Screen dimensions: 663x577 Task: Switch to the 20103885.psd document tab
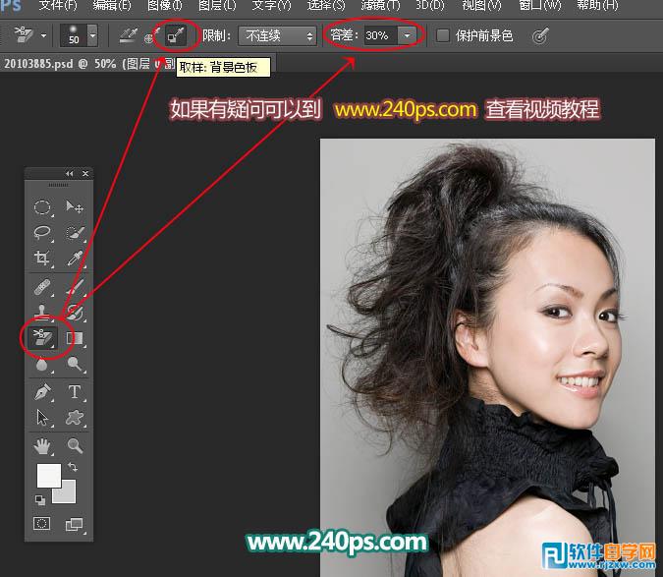click(x=88, y=64)
